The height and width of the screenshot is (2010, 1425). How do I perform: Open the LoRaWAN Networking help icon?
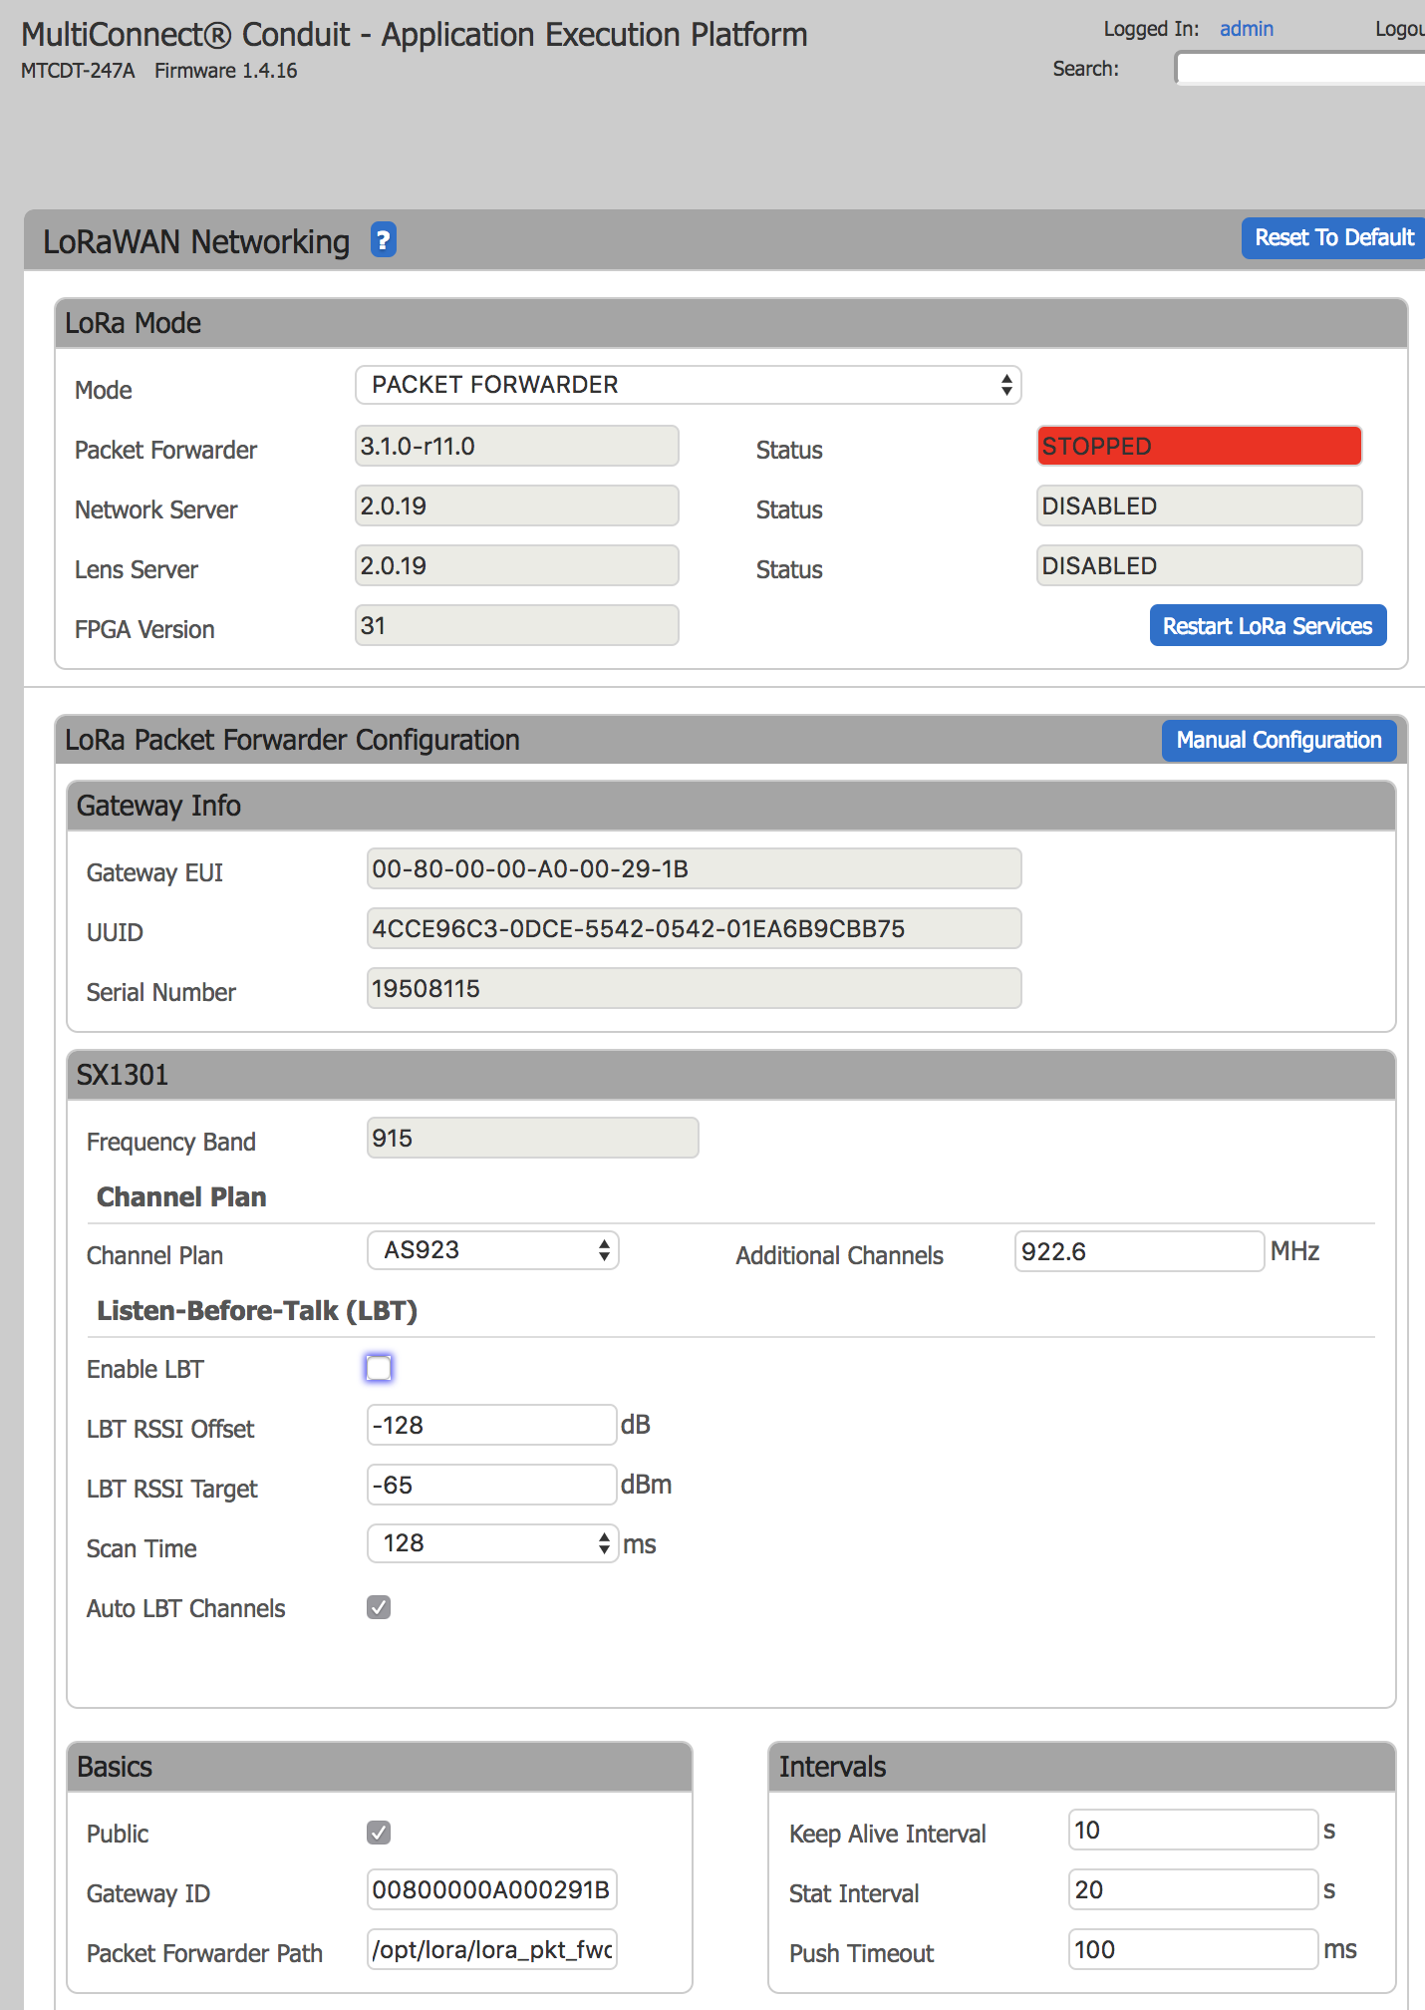pyautogui.click(x=384, y=240)
